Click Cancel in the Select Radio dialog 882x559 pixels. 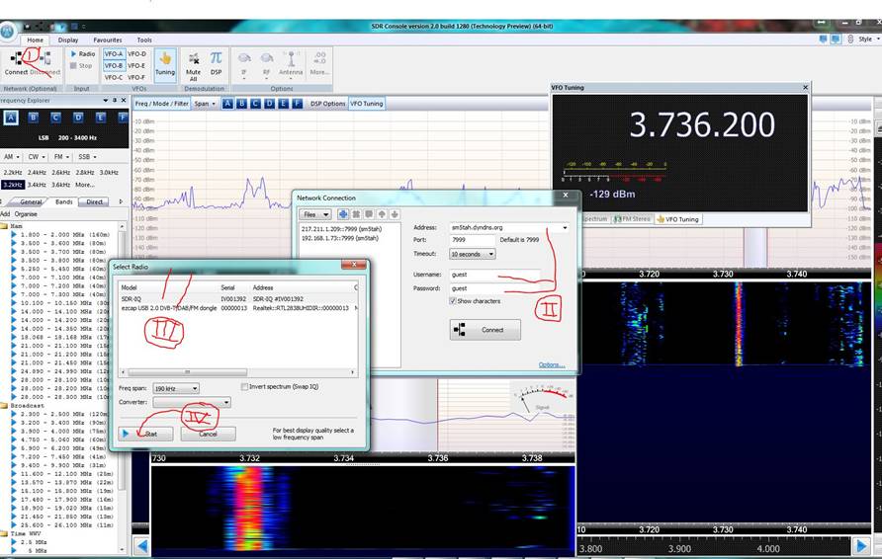(208, 434)
